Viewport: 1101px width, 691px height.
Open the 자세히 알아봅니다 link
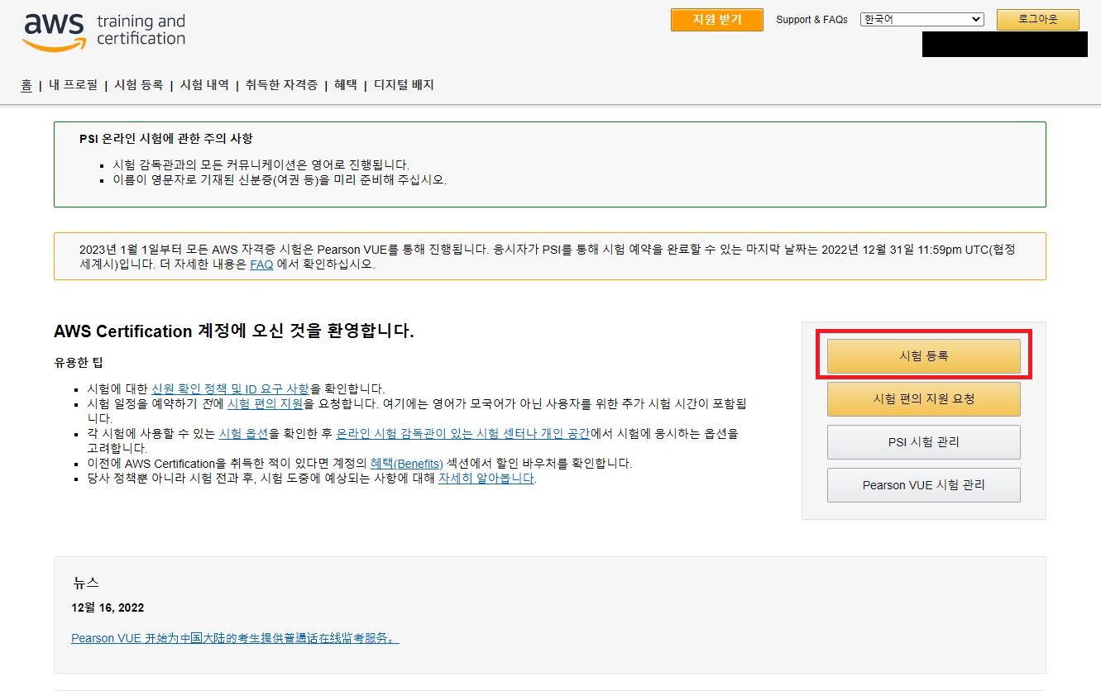point(486,479)
